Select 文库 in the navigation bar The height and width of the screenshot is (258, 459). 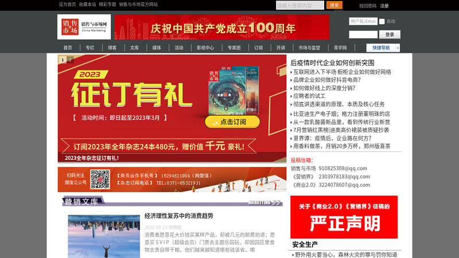[x=134, y=48]
